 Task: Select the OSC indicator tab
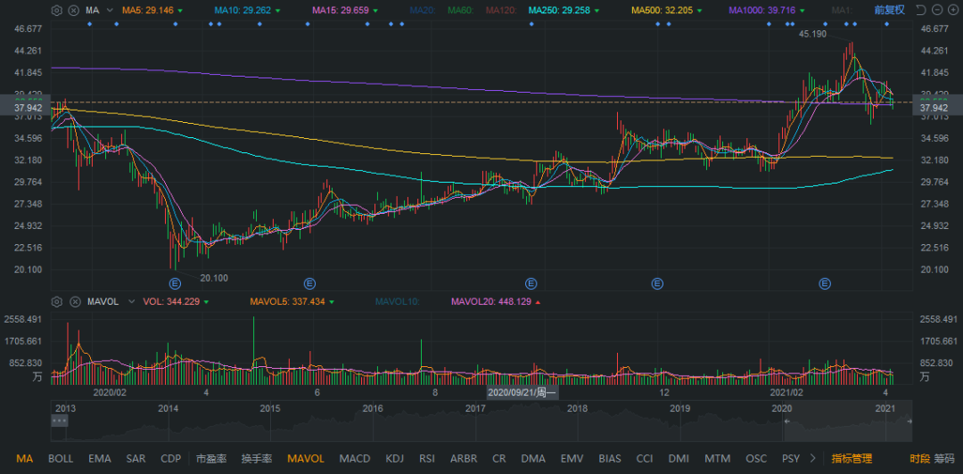756,459
